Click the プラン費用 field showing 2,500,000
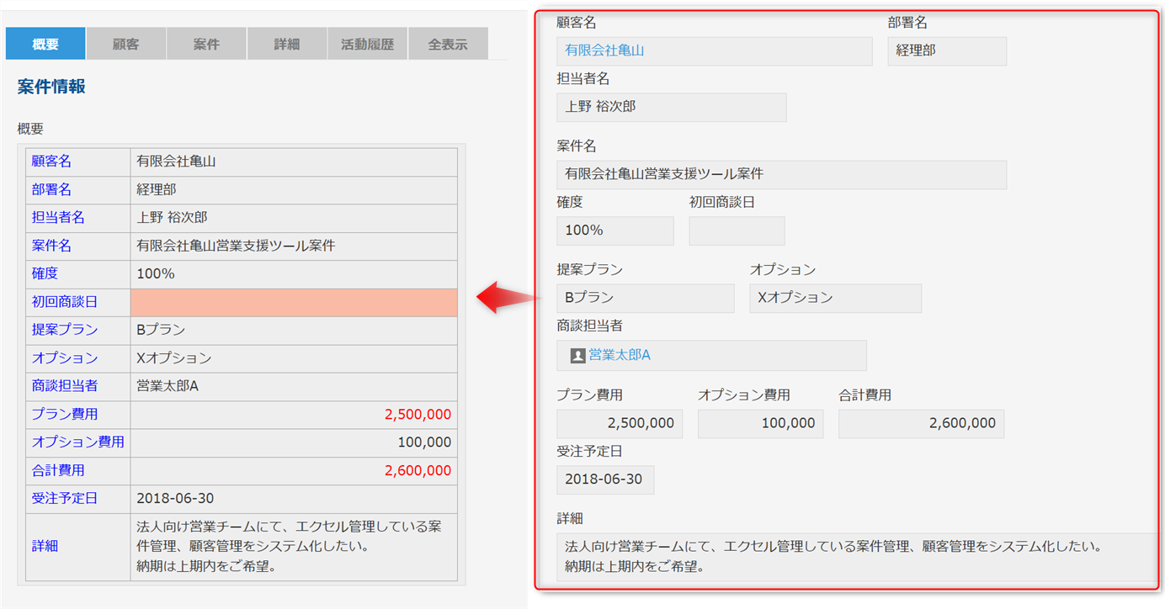 [x=620, y=423]
